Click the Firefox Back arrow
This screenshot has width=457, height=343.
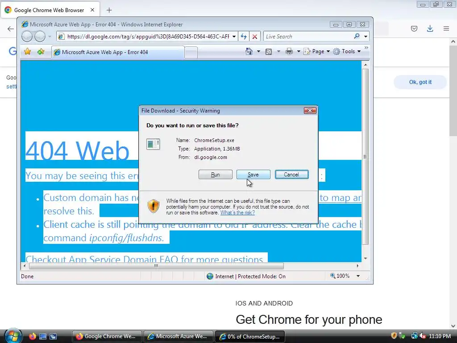pyautogui.click(x=11, y=29)
